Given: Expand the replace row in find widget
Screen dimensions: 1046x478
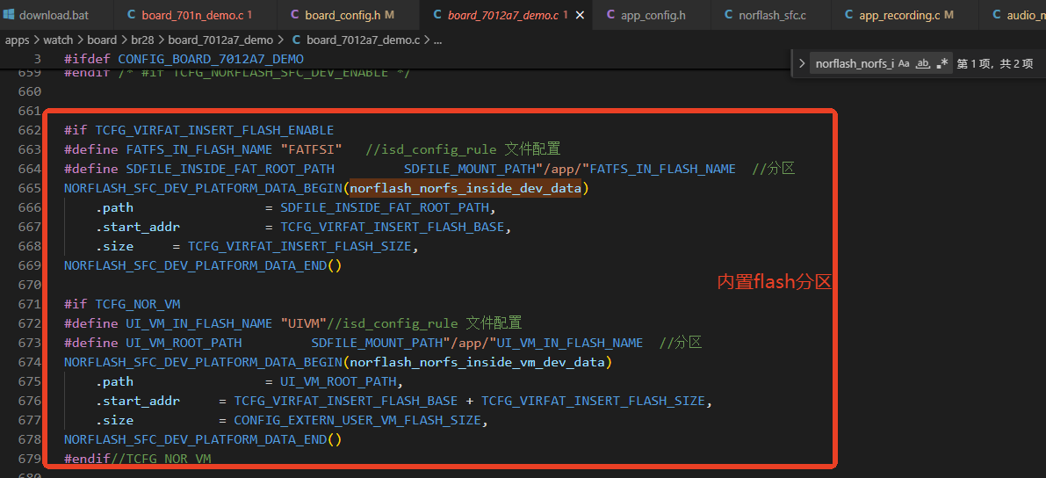Looking at the screenshot, I should (x=801, y=64).
